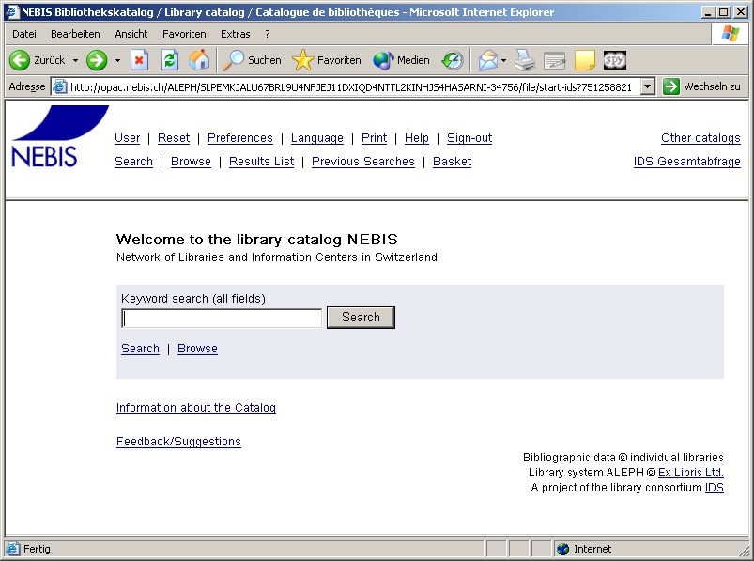Click the mail envelope icon
Screen dimensions: 754x561
point(487,60)
